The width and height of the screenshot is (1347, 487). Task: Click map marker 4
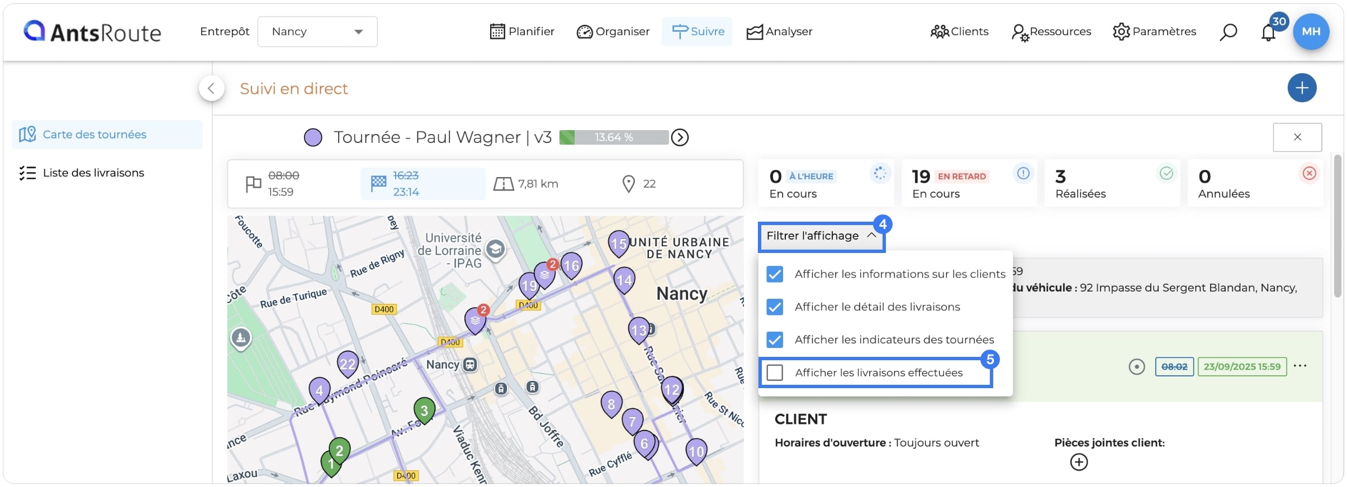(x=319, y=390)
